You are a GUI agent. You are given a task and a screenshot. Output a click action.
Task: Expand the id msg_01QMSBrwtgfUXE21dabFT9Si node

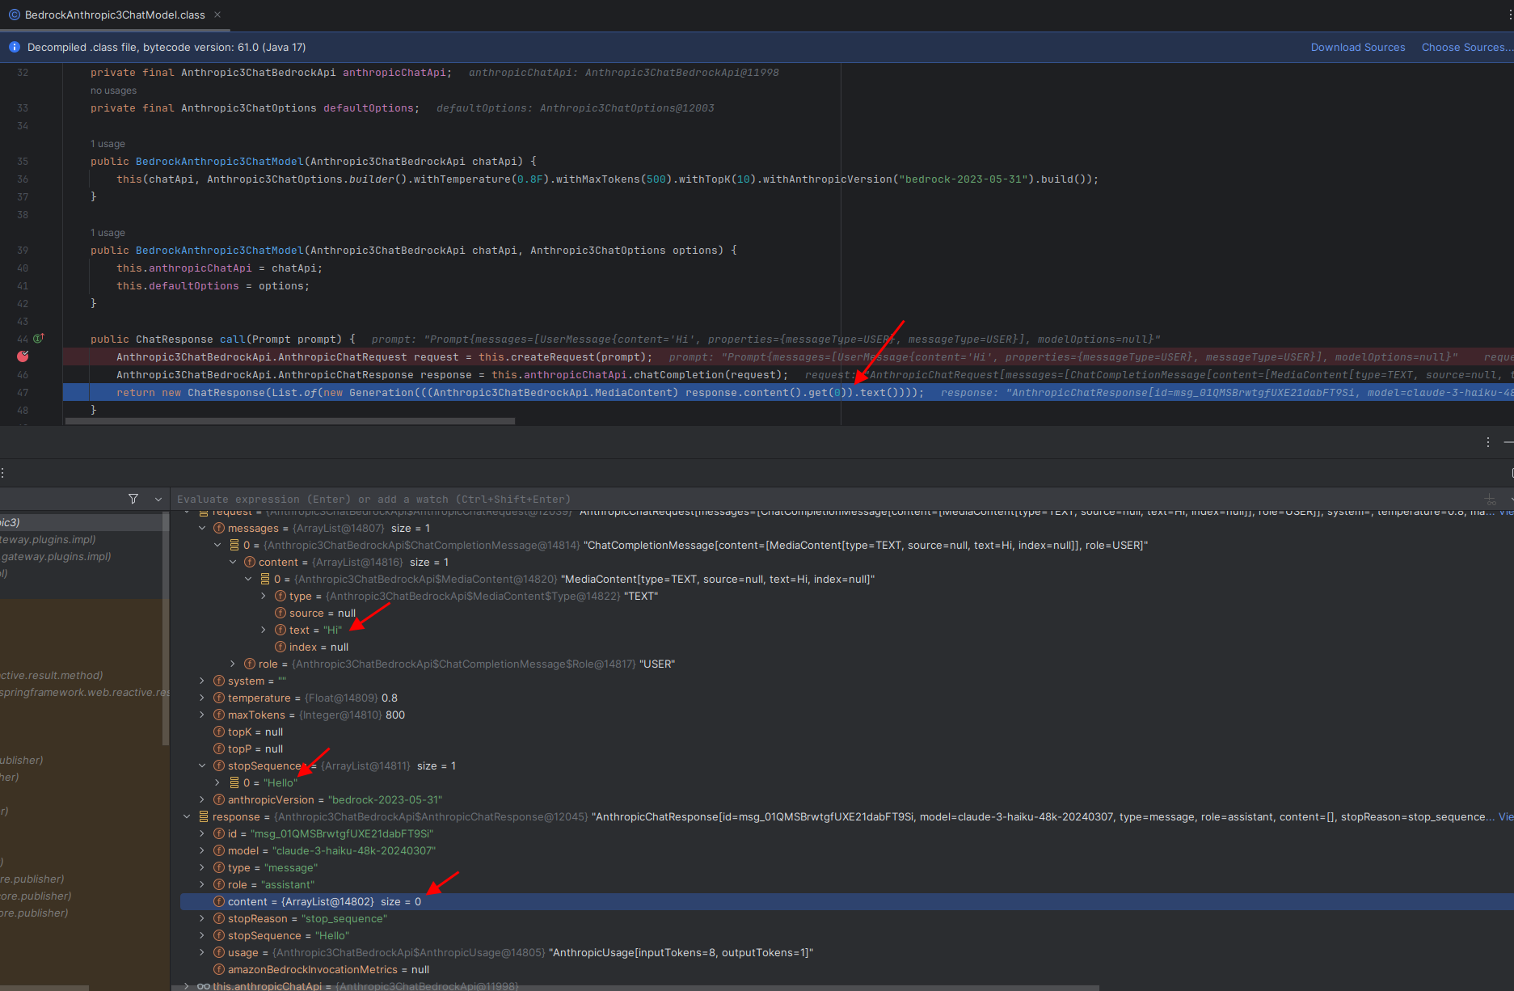click(202, 833)
